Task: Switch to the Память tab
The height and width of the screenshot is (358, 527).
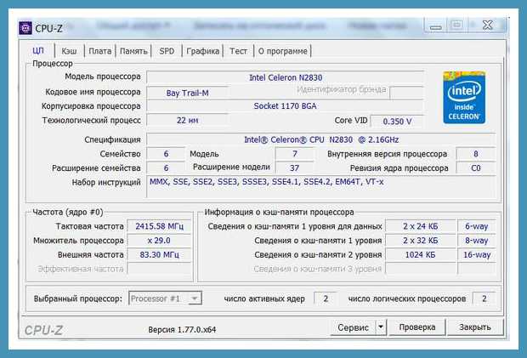Action: click(133, 51)
